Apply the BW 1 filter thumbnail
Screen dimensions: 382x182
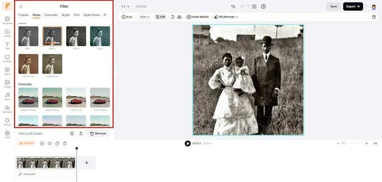click(x=28, y=36)
